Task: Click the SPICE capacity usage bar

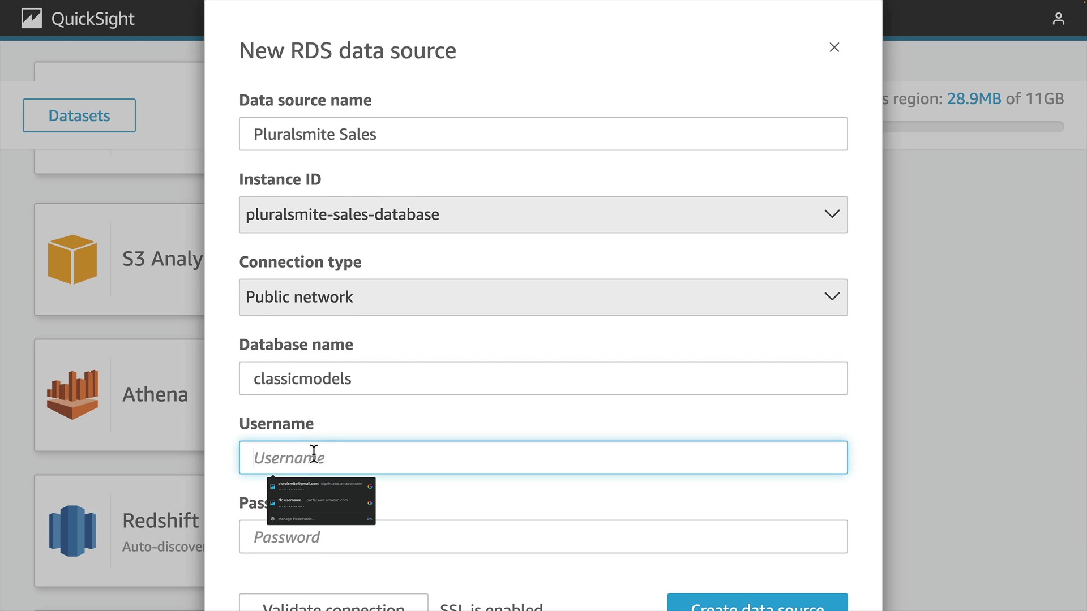Action: coord(974,127)
